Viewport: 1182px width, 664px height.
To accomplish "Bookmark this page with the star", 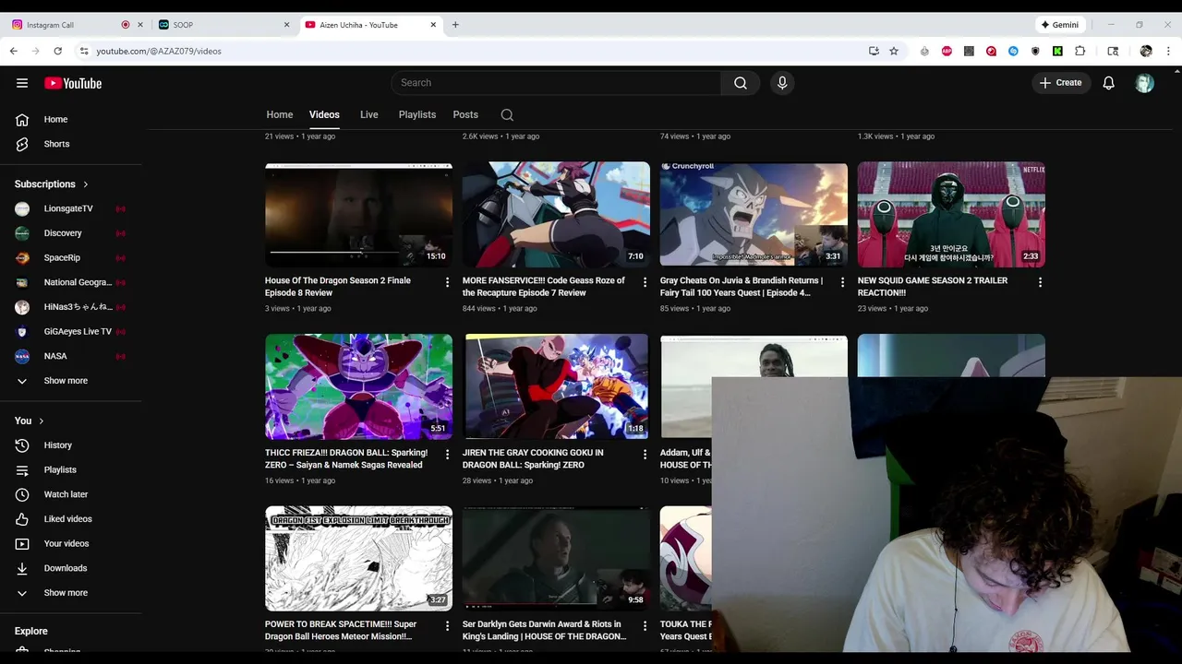I will click(894, 51).
